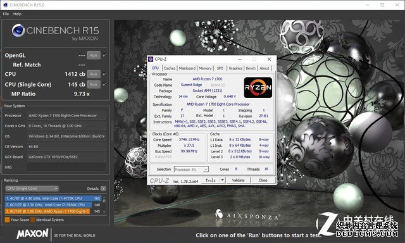Run the CPU (Single Core) benchmark
The width and height of the screenshot is (405, 243).
coord(94,84)
